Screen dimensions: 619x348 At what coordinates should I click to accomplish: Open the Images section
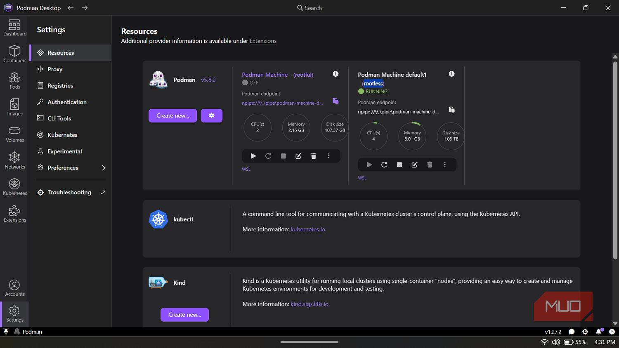[x=14, y=107]
